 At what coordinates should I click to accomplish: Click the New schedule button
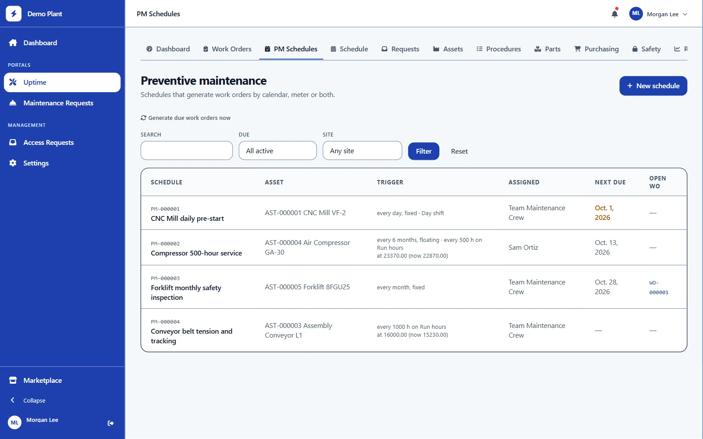[x=653, y=86]
